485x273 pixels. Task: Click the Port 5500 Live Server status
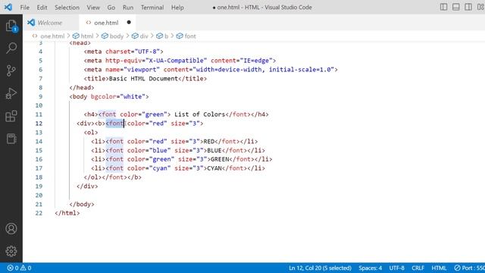[x=469, y=268]
